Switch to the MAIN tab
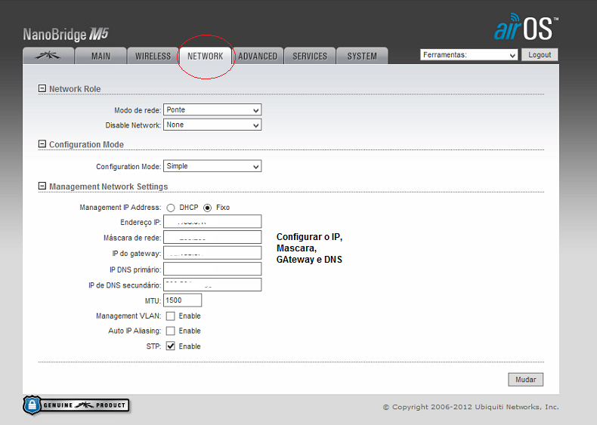 [x=101, y=56]
